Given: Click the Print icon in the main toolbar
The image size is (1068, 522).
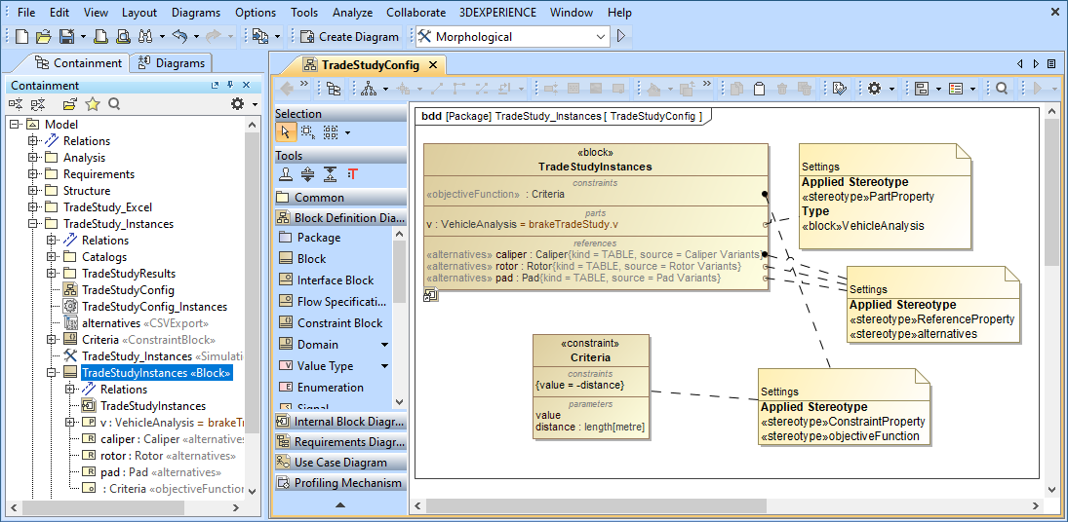Looking at the screenshot, I should 123,37.
